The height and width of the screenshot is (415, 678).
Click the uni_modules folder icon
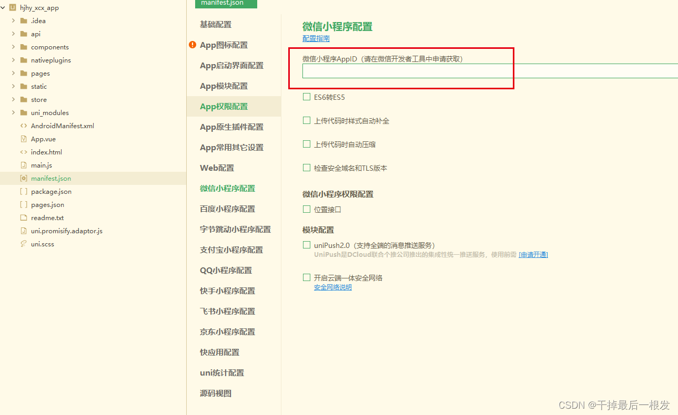point(23,113)
